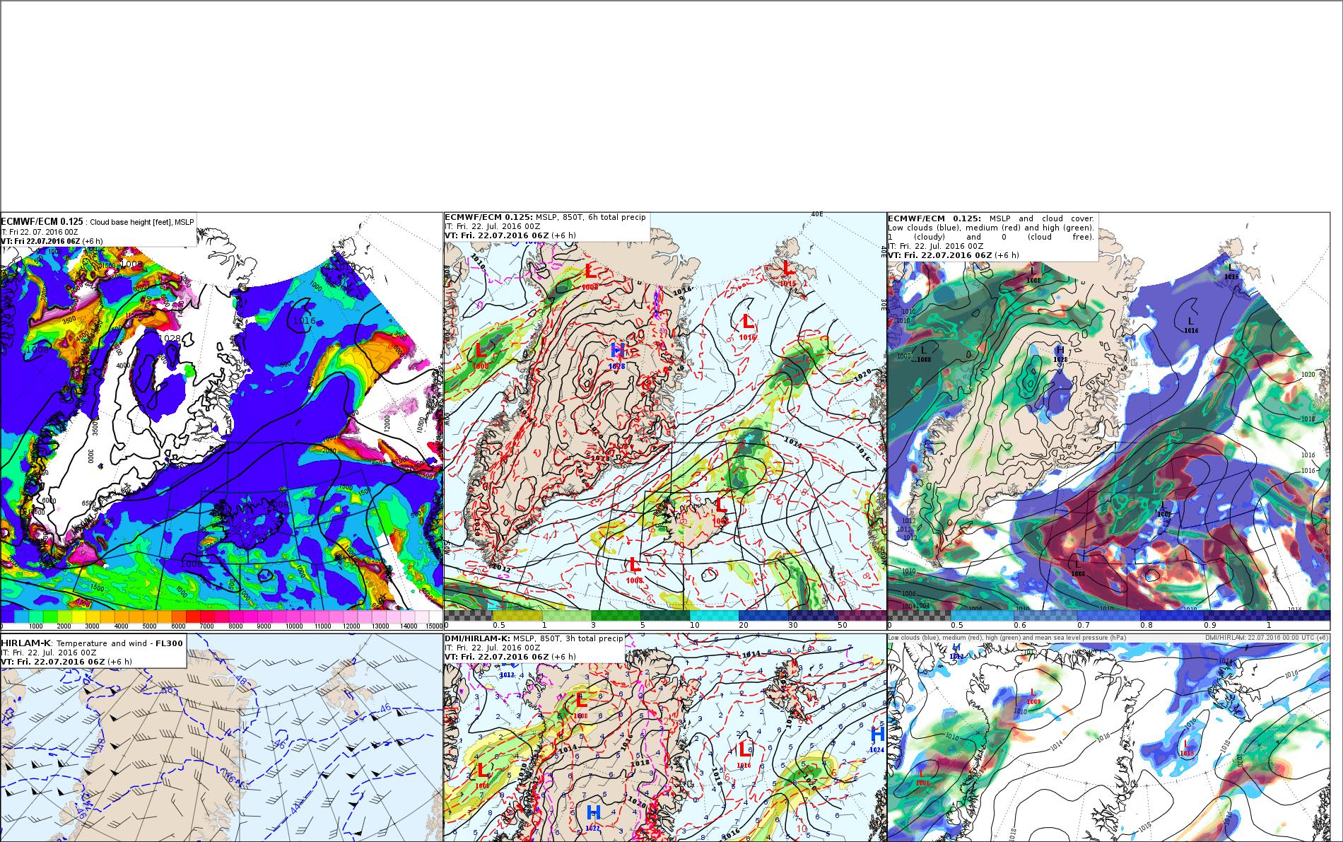
Task: Open the HIRLAM-K FL300 temperature and wind map
Action: (222, 737)
